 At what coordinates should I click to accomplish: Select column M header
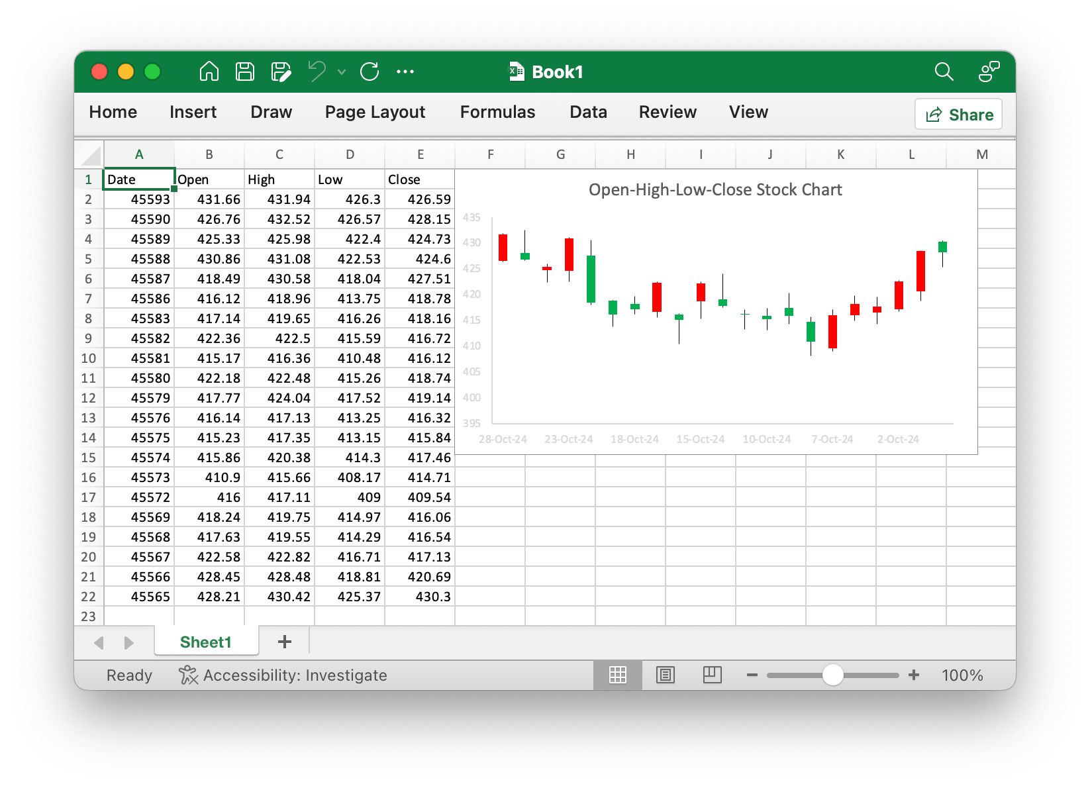point(981,154)
